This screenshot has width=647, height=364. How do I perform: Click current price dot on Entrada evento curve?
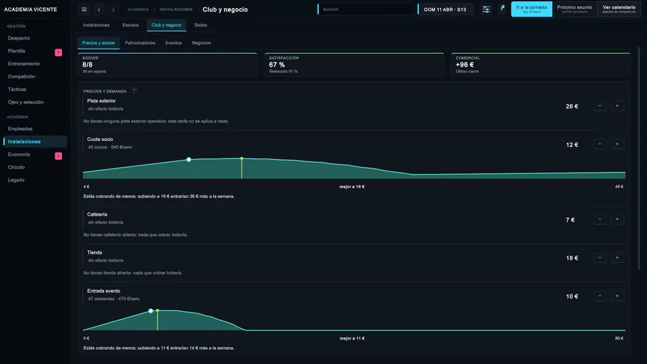[x=150, y=311]
